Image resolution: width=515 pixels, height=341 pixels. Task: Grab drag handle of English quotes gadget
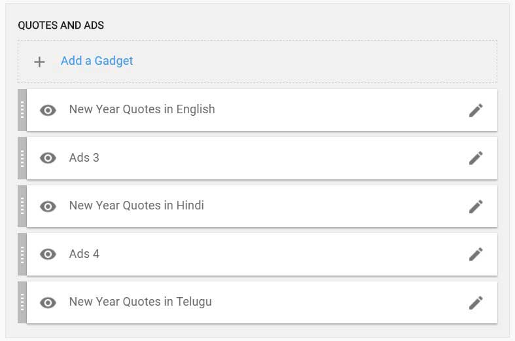pyautogui.click(x=22, y=110)
